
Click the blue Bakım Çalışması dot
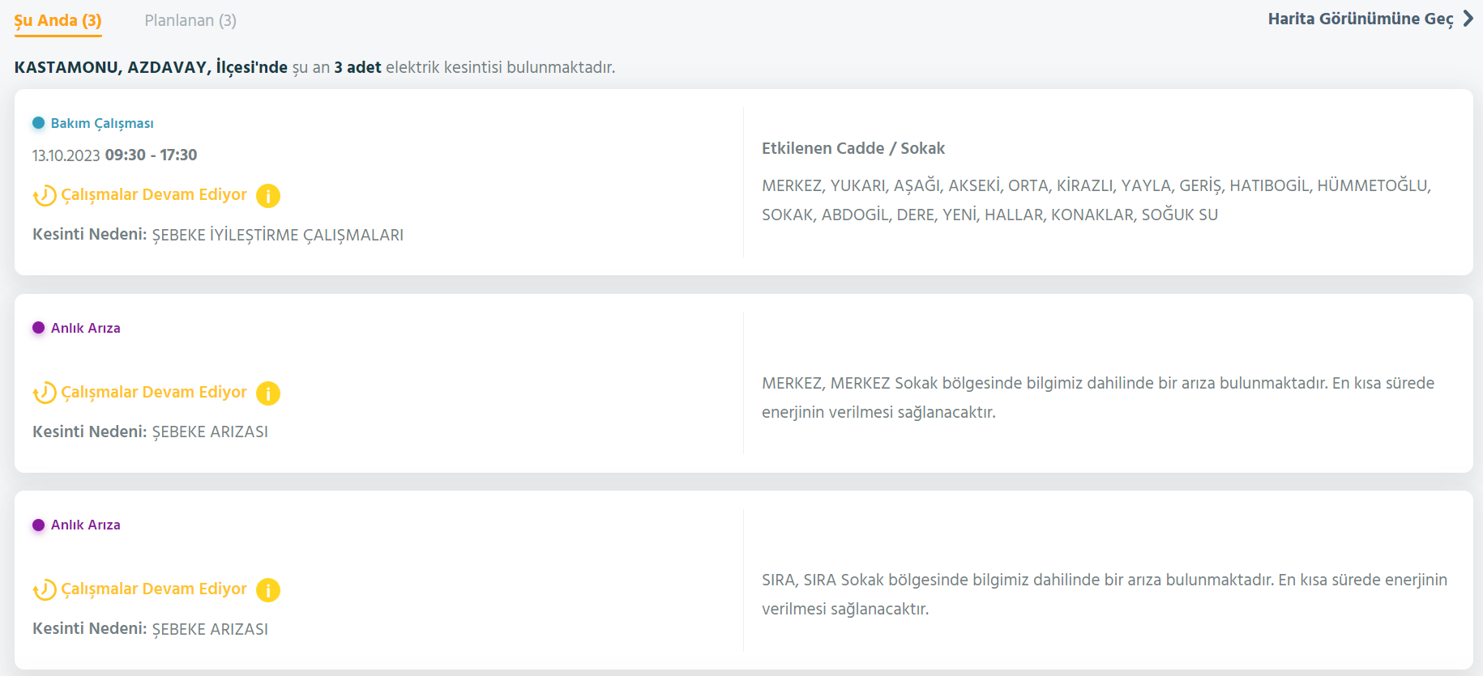(38, 123)
